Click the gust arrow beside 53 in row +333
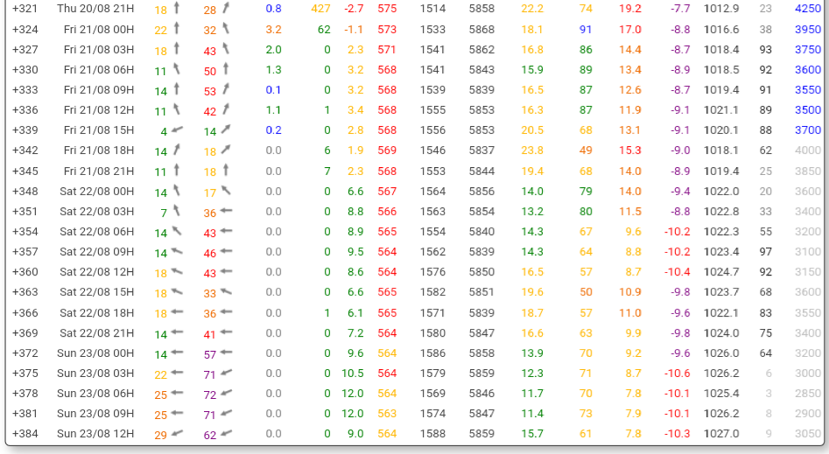This screenshot has width=829, height=454. 226,90
